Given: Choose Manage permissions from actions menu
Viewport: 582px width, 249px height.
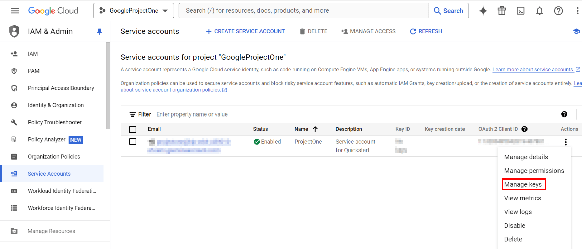Looking at the screenshot, I should coord(534,171).
